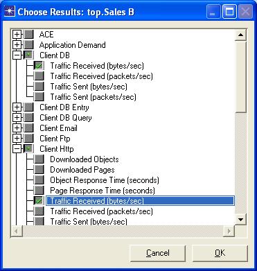Uncheck Client Http Traffic Received (bytes/sec)
The width and height of the screenshot is (257, 271).
[x=39, y=201]
